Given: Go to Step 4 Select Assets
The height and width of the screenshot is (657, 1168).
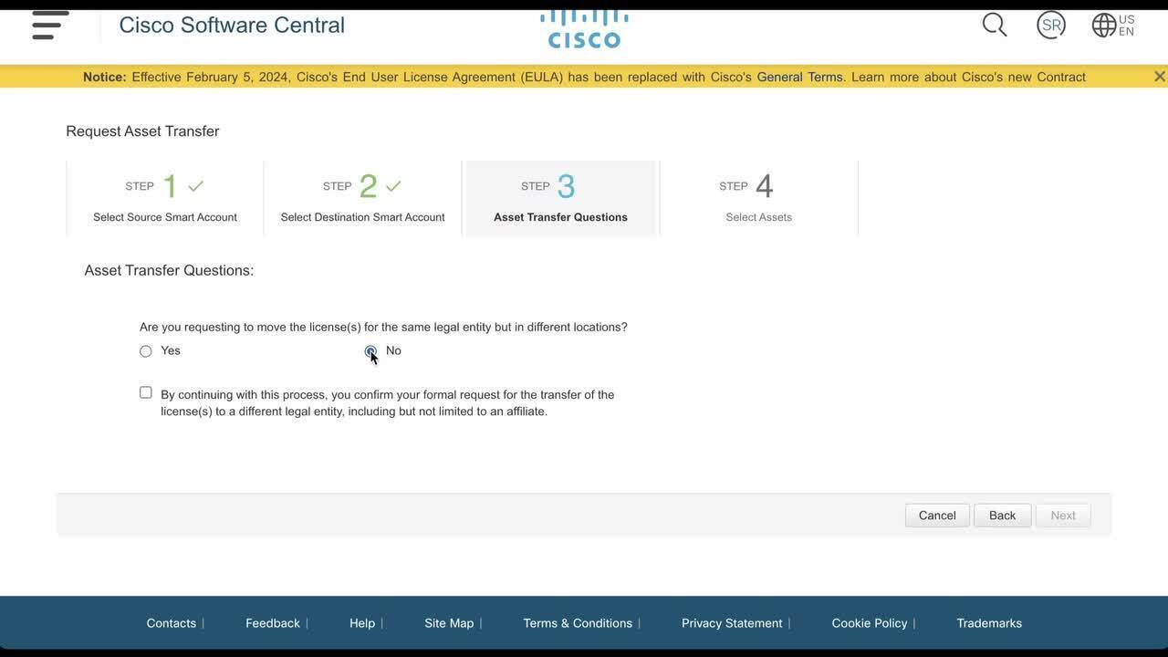Looking at the screenshot, I should [759, 198].
